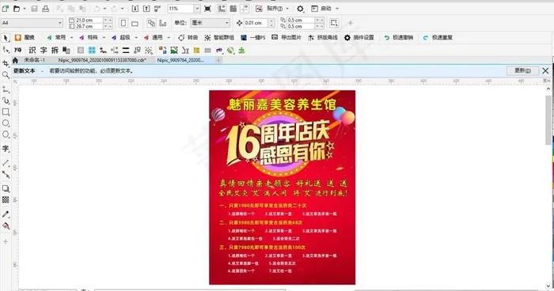This screenshot has width=554, height=291.
Task: Open the undo history dropdown arrow
Action: (x=104, y=9)
